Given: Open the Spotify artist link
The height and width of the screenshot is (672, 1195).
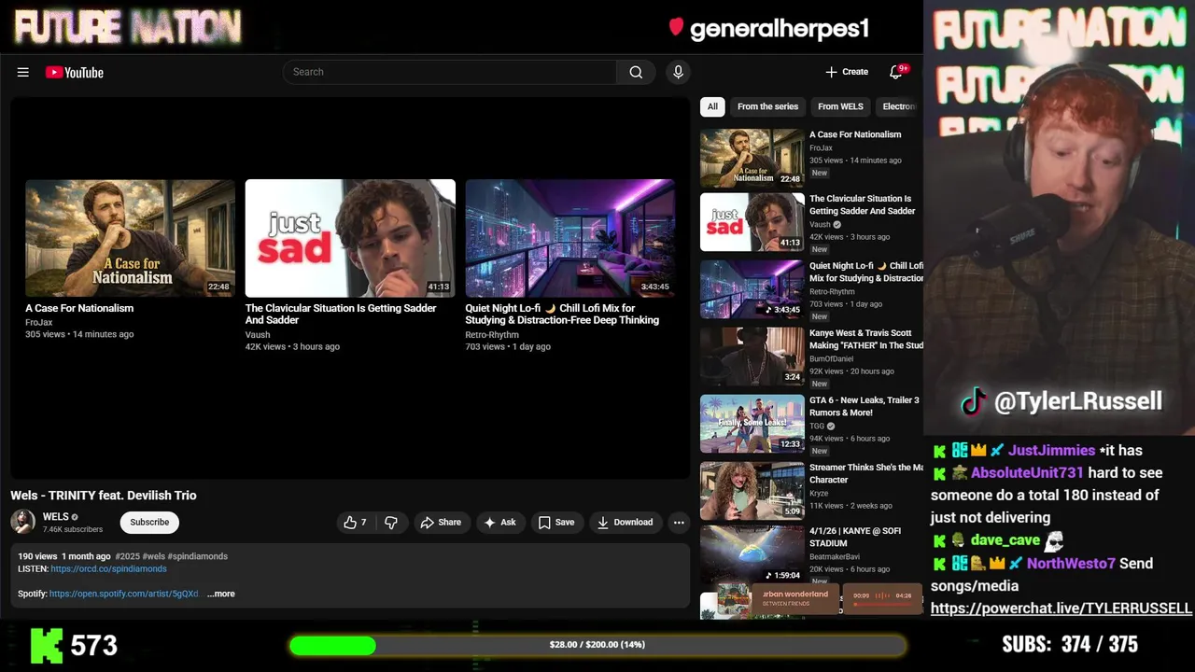Looking at the screenshot, I should pos(124,594).
